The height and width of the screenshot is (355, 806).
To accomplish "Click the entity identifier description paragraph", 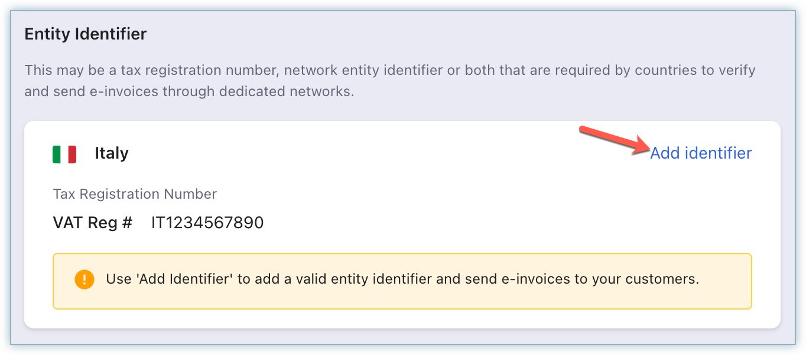I will click(390, 81).
